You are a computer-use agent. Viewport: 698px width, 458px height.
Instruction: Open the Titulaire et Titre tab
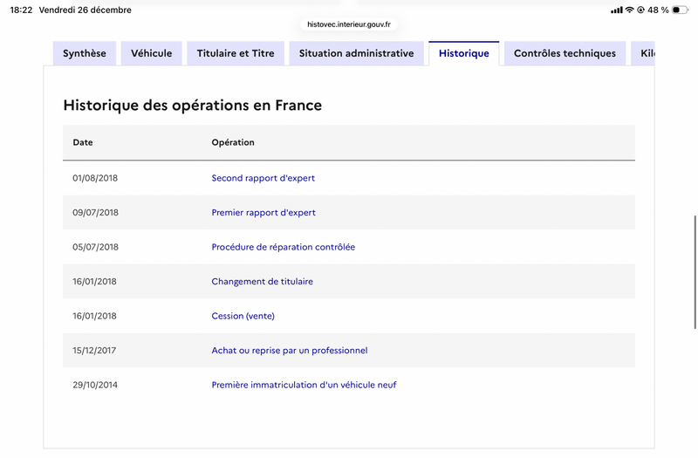coord(236,53)
